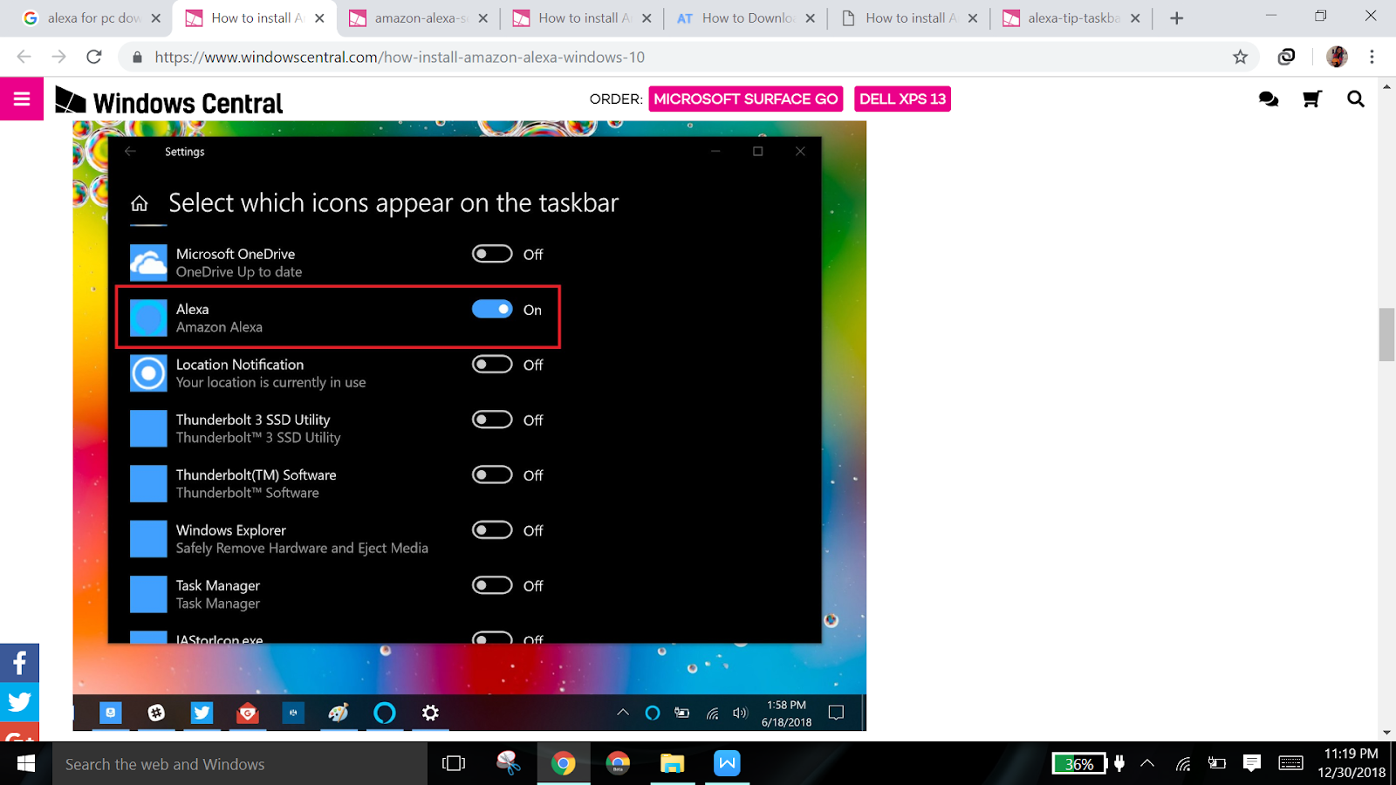Image resolution: width=1396 pixels, height=785 pixels.
Task: Click the paint palette icon in the pictured taskbar
Action: (x=339, y=713)
